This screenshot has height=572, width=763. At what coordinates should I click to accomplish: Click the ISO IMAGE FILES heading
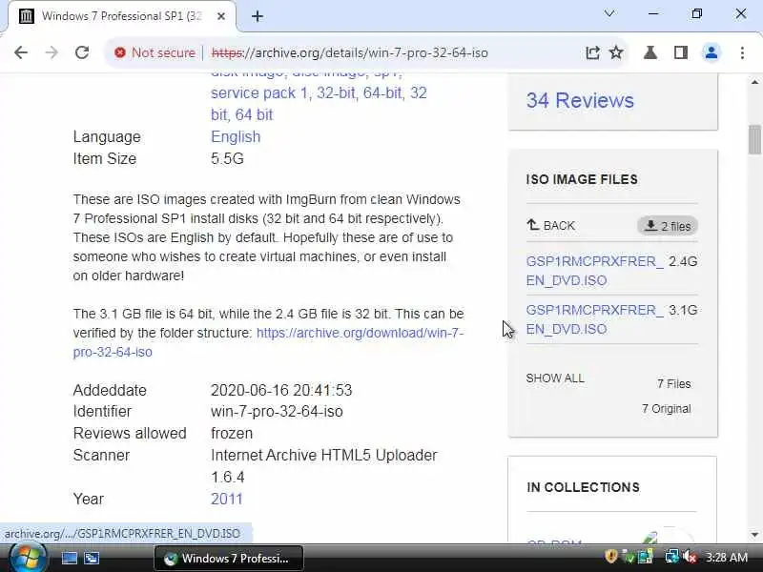point(582,179)
